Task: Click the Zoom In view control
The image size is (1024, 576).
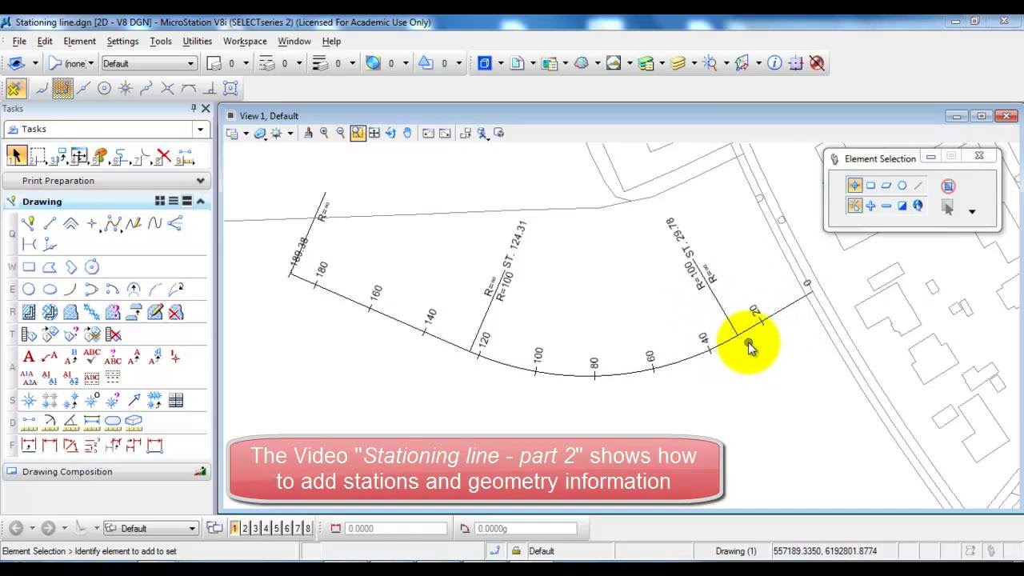Action: pos(324,134)
